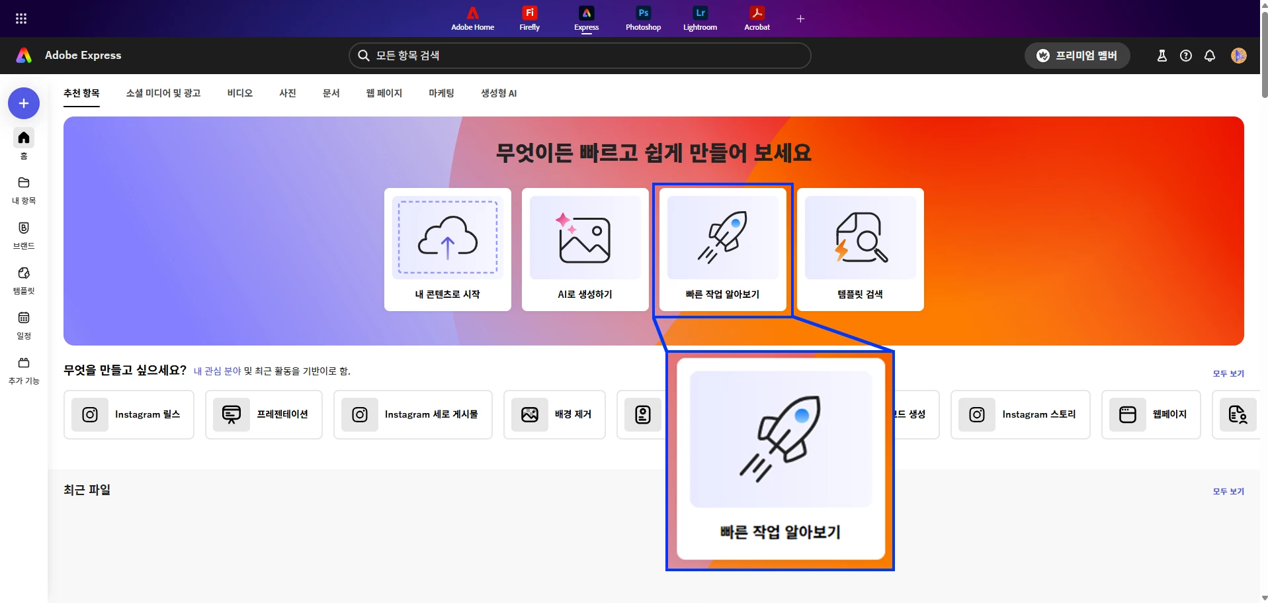This screenshot has height=603, width=1268.
Task: Select the 사진 tab
Action: coord(288,93)
